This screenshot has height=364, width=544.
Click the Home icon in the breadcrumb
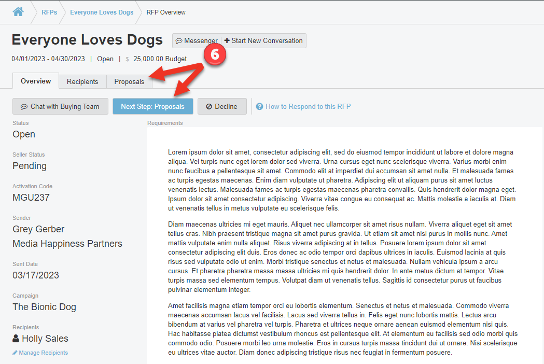pos(18,12)
